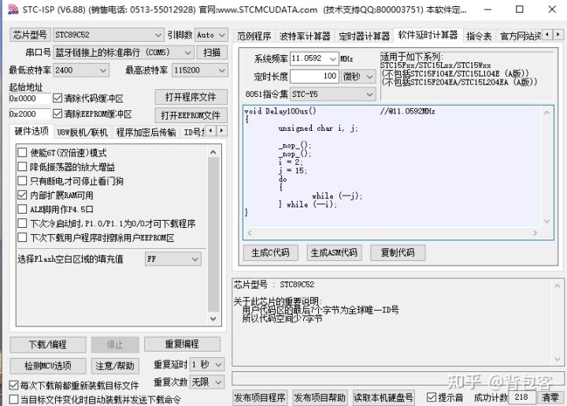Click EEPROM address field 0x2000
Image resolution: width=567 pixels, height=406 pixels.
pyautogui.click(x=30, y=114)
